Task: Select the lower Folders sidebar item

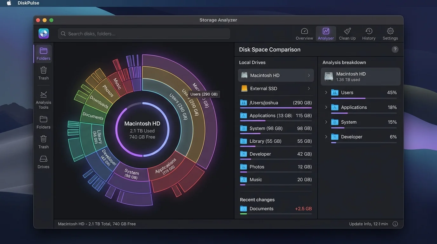Action: pos(44,122)
